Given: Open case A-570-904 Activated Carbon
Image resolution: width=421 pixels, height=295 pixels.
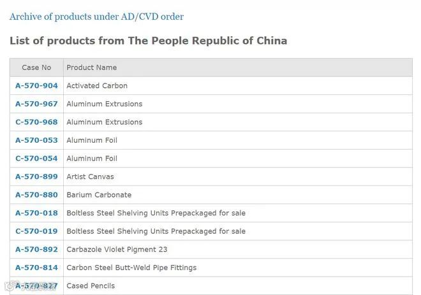Looking at the screenshot, I should click(x=36, y=86).
